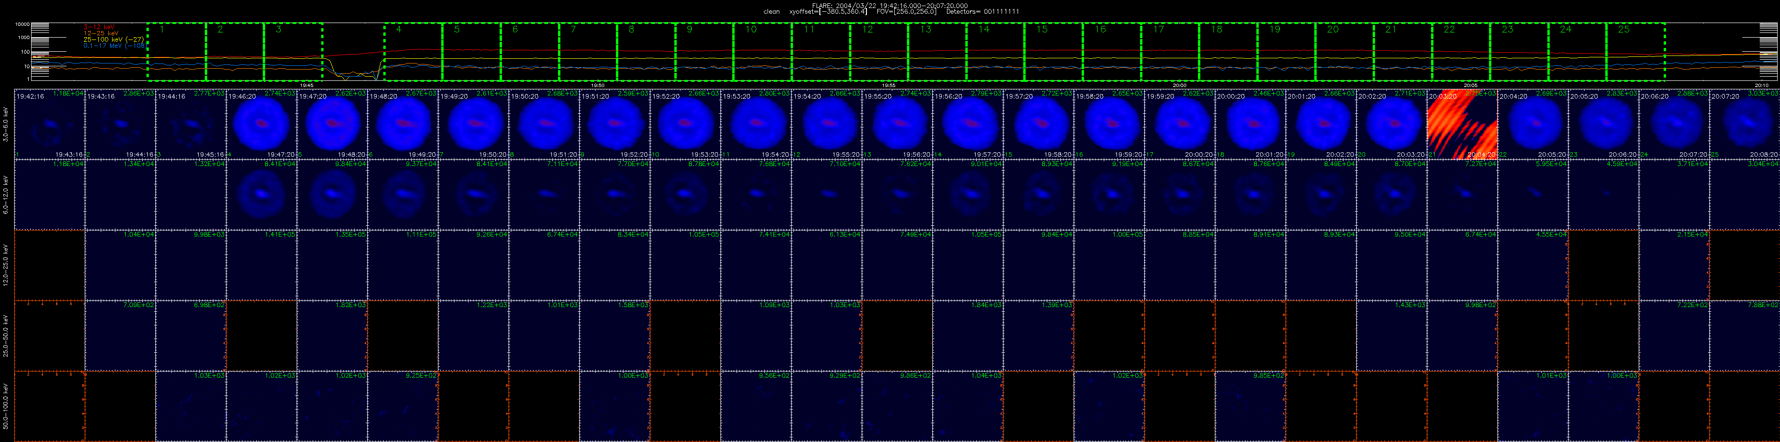Open the 3-6 keV image starting 19:42:16

click(50, 124)
